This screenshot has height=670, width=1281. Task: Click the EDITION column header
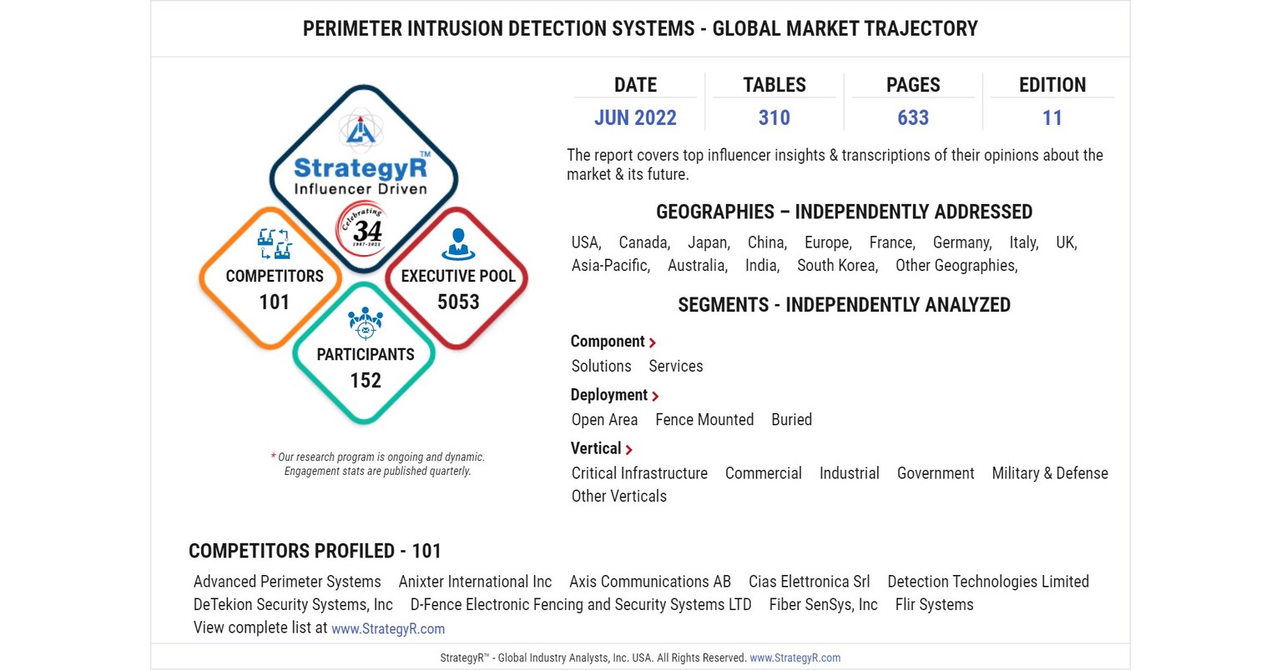click(1052, 85)
